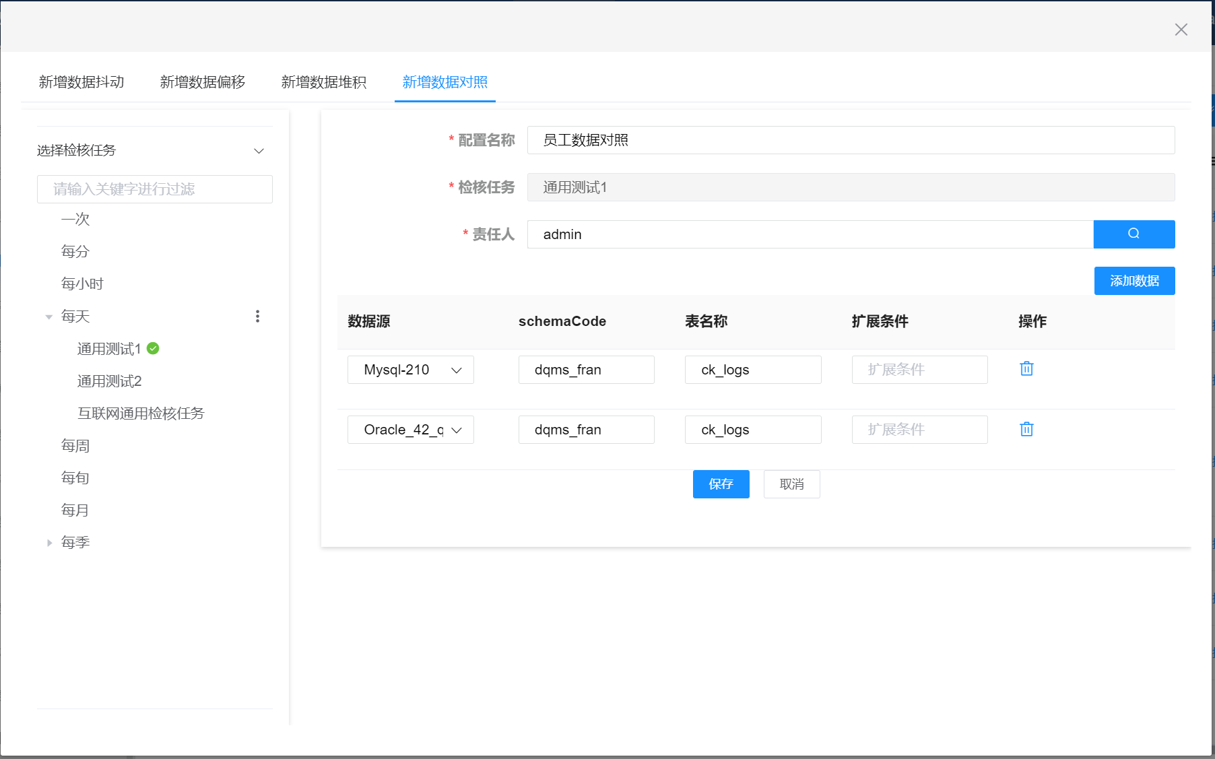Switch to the 新增数据堆积 tab
Viewport: 1215px width, 759px height.
coord(324,82)
